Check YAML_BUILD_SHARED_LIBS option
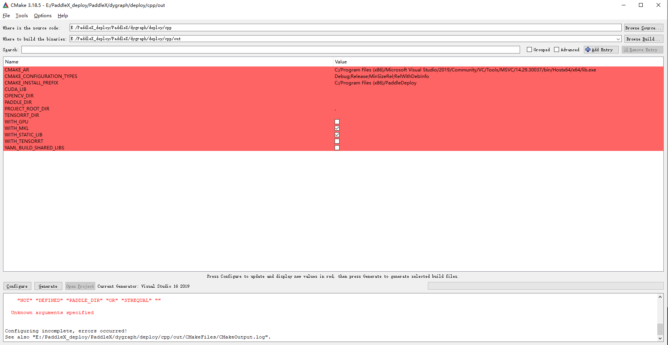668x345 pixels. 337,148
